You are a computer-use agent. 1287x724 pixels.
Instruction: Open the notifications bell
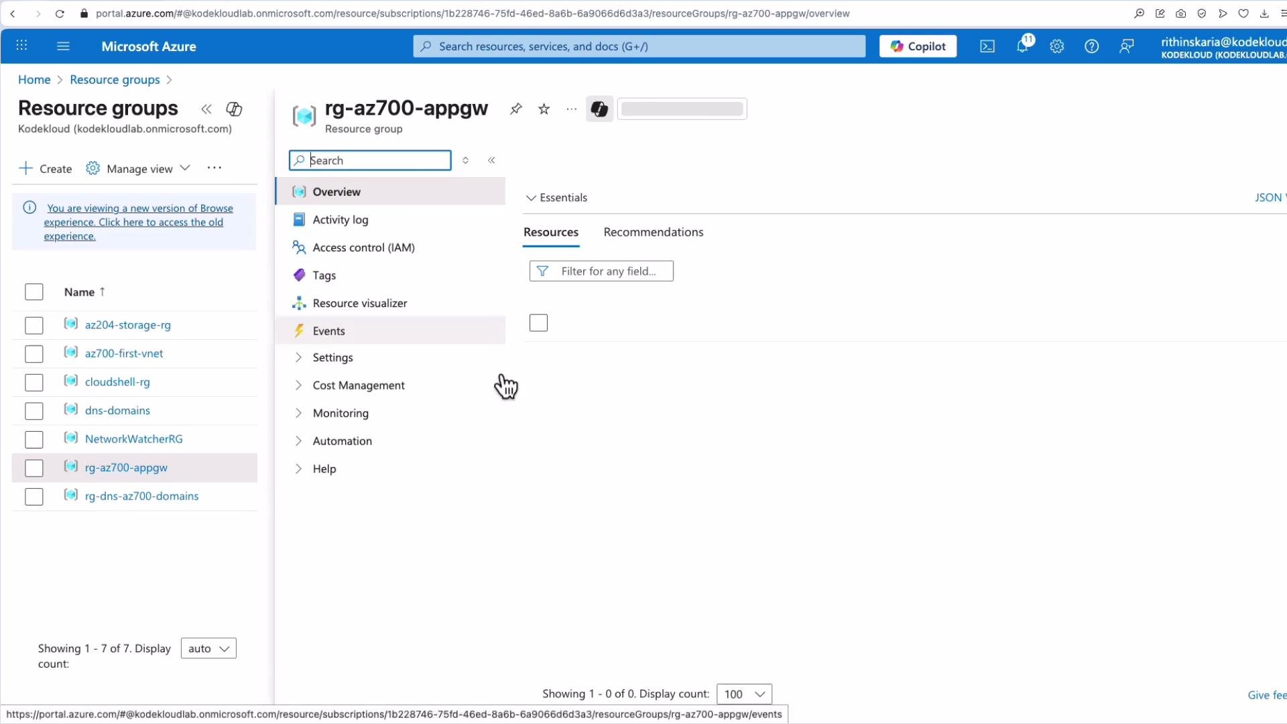point(1022,46)
